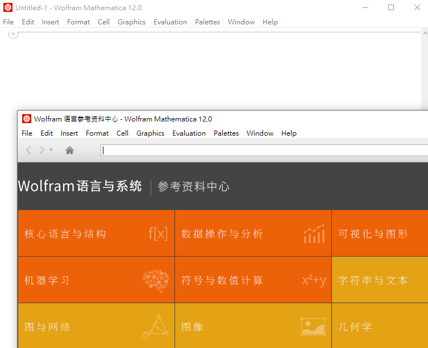The width and height of the screenshot is (428, 348).
Task: Open the 图与网络 category
Action: click(96, 326)
